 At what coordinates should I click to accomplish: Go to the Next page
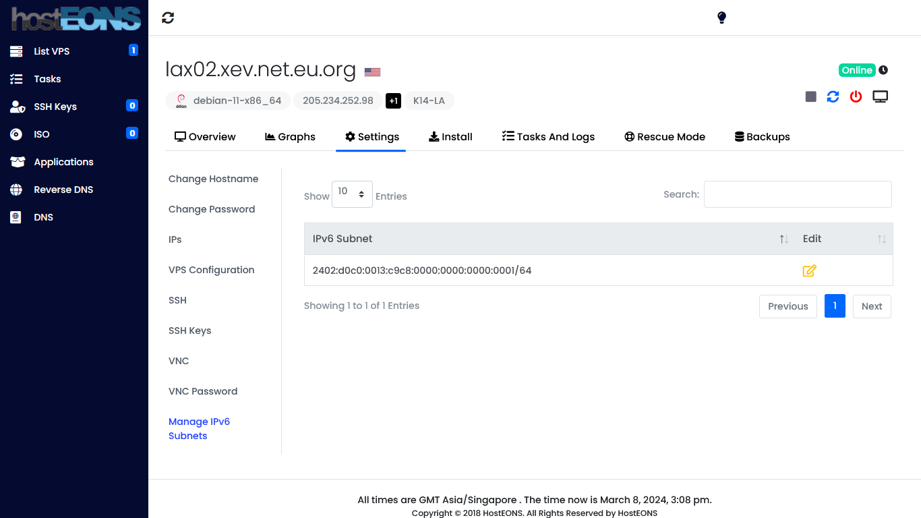[871, 306]
